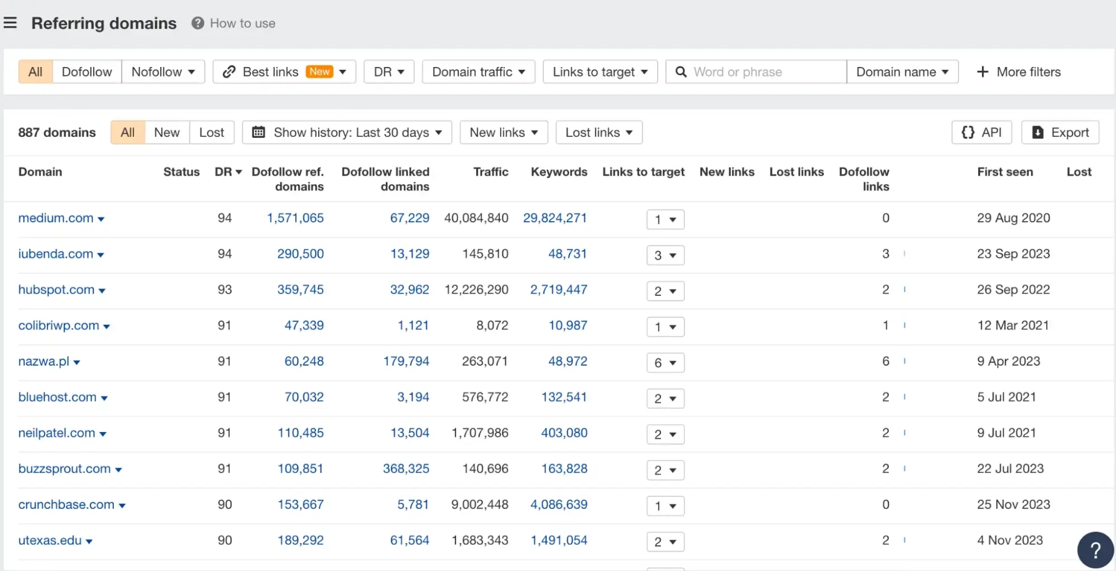
Task: Click the How to use help icon
Action: [198, 23]
